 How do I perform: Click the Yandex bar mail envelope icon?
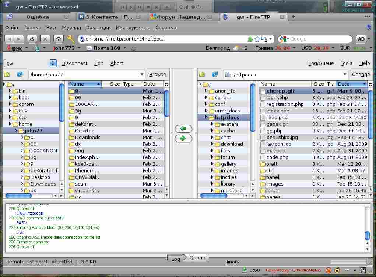[x=89, y=48]
